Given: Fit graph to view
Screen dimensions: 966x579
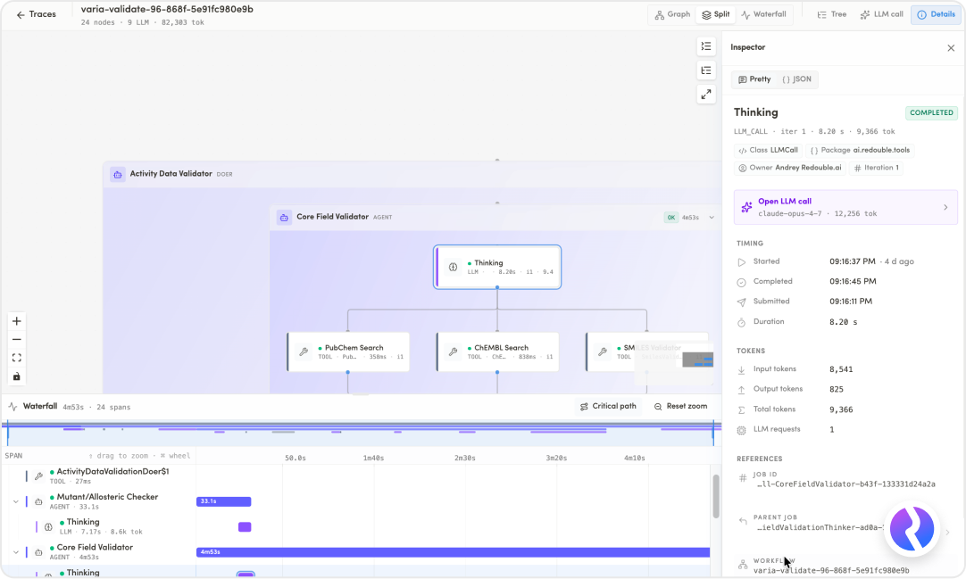Looking at the screenshot, I should (x=17, y=358).
